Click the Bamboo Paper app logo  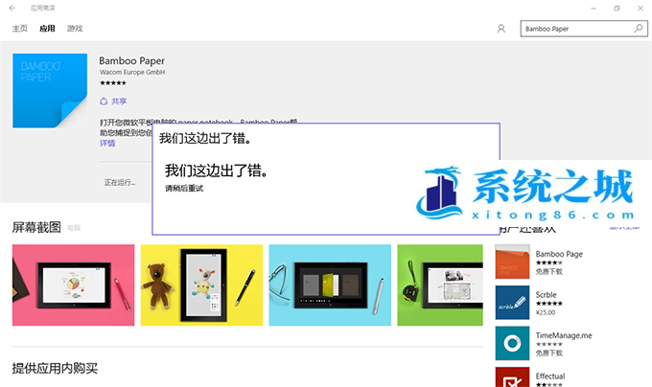point(50,90)
